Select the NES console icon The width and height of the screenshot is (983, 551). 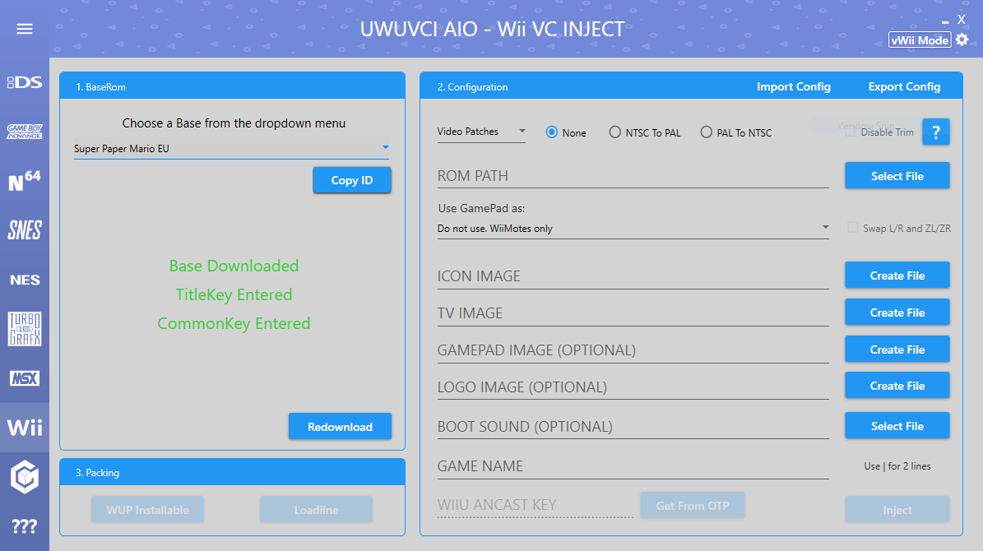pyautogui.click(x=25, y=280)
